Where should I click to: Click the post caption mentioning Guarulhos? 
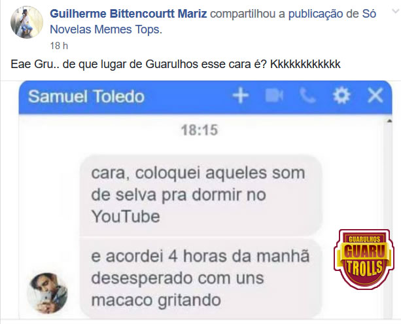pyautogui.click(x=175, y=64)
